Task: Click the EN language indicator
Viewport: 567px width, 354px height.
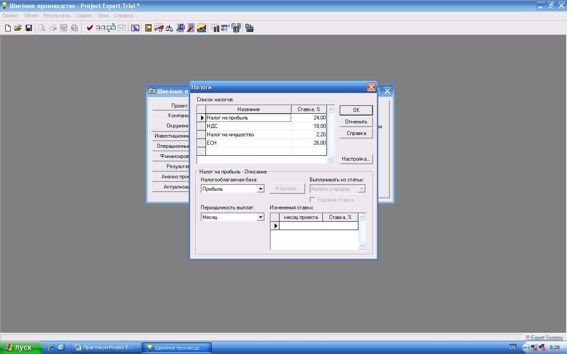Action: point(513,348)
